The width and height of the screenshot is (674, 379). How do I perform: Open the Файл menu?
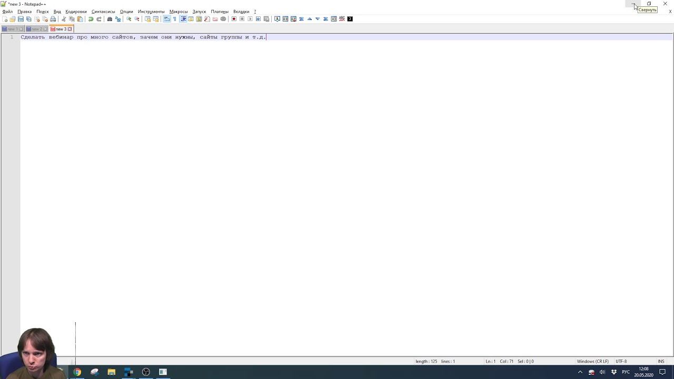[x=7, y=12]
